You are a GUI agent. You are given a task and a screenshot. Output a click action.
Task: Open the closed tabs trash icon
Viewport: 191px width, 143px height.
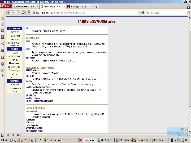pos(188,7)
